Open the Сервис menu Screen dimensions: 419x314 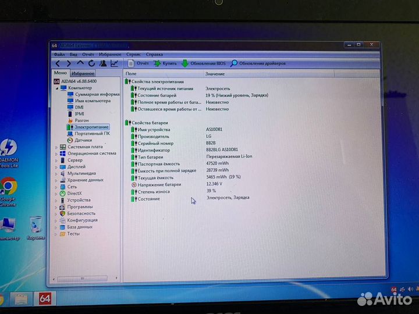133,55
